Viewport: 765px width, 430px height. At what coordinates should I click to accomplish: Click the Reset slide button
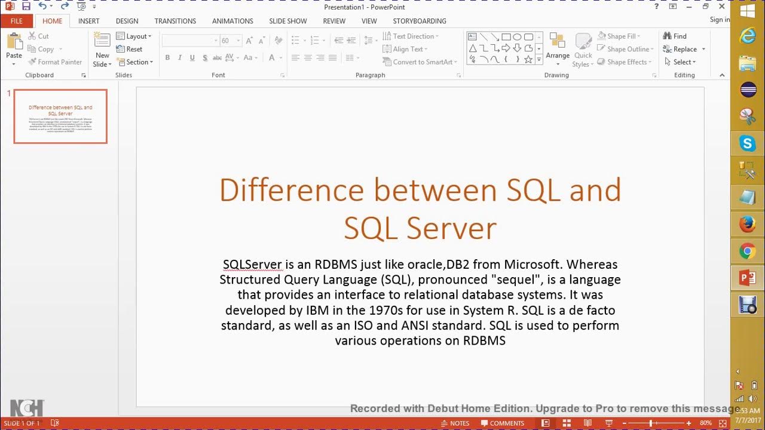[x=129, y=49]
